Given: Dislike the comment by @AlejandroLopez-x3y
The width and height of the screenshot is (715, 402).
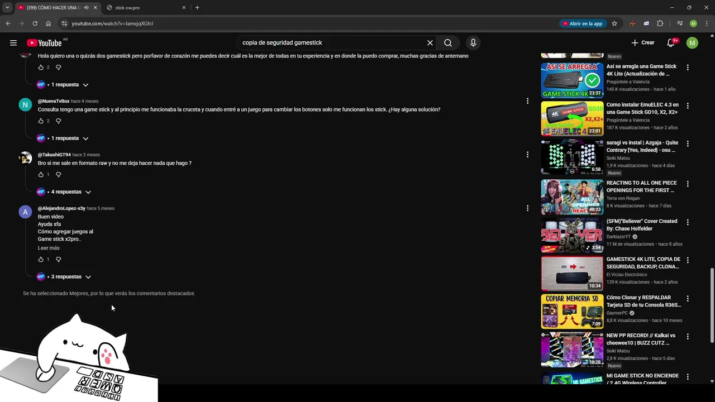Looking at the screenshot, I should coord(59,260).
